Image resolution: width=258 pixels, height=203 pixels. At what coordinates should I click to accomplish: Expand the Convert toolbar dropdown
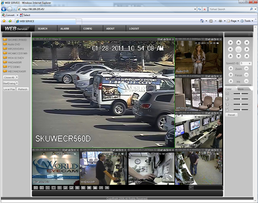click(17, 15)
